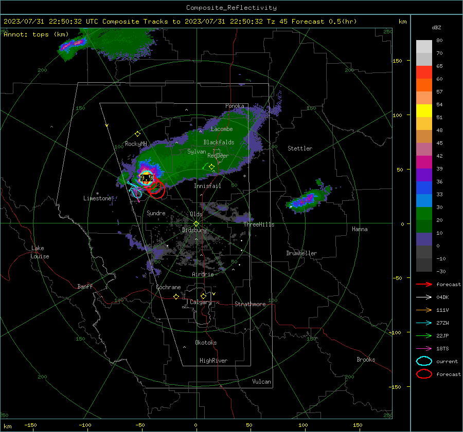Click the 51 dBZ yellow color swatch
Viewport: 463px width, 432px height.
tap(424, 110)
